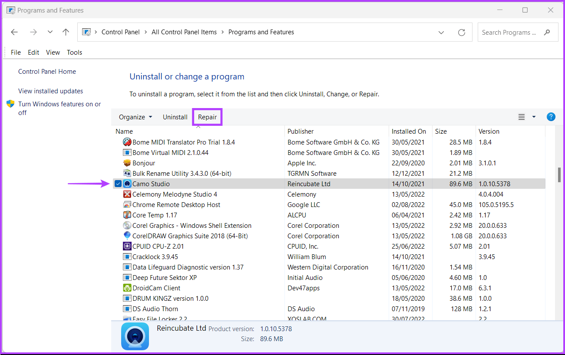The width and height of the screenshot is (565, 355).
Task: Open the views dropdown next to the list icon
Action: pyautogui.click(x=534, y=117)
